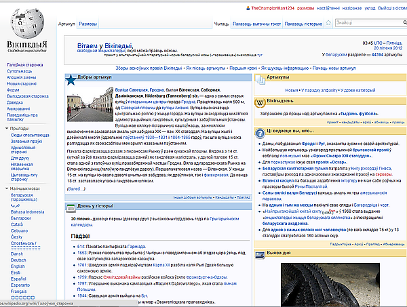
Task: Click in the search input field
Action: point(369,23)
